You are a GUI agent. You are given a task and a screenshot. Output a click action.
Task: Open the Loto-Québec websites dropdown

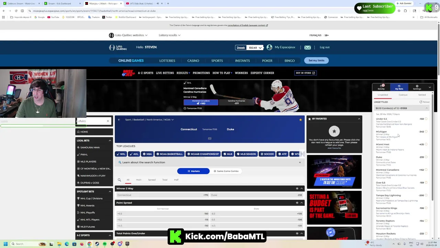click(128, 35)
